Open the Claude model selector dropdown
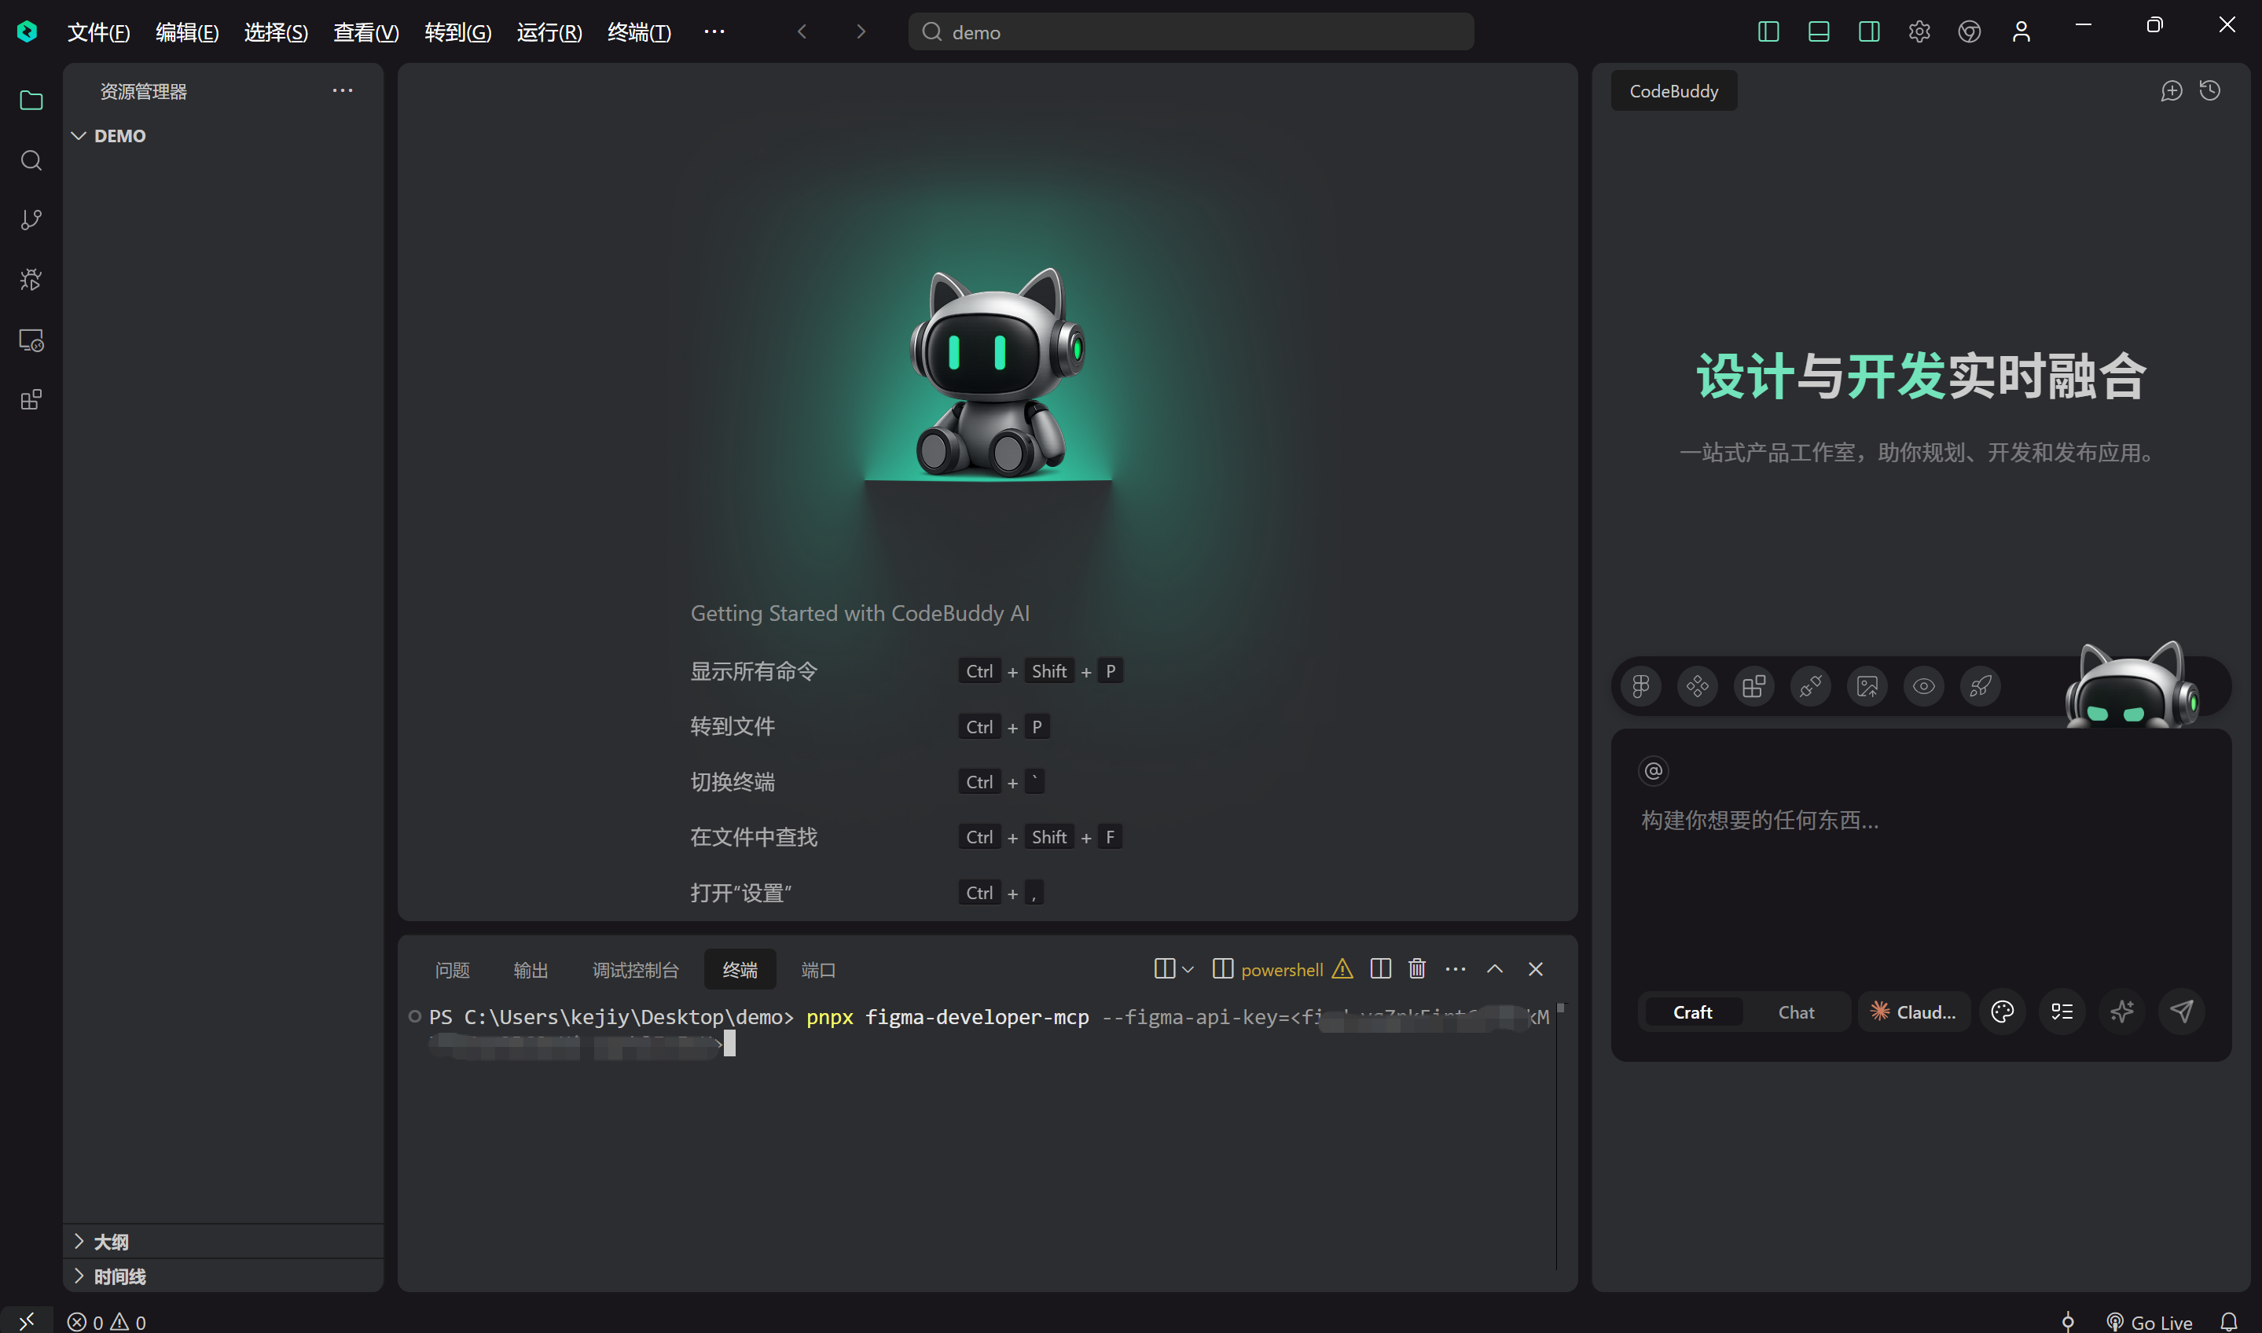Screen dimensions: 2262x1333 1914,1012
